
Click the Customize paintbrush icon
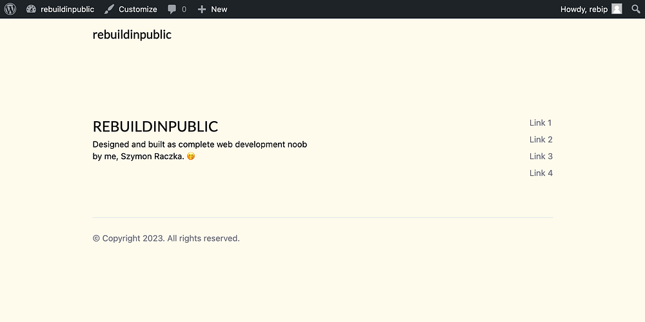pos(109,9)
